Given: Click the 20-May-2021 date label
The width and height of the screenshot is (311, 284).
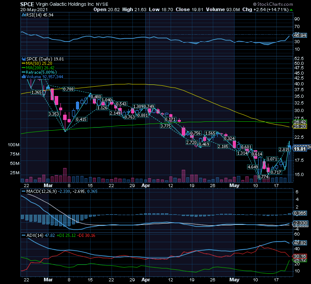Looking at the screenshot, I should (34, 9).
